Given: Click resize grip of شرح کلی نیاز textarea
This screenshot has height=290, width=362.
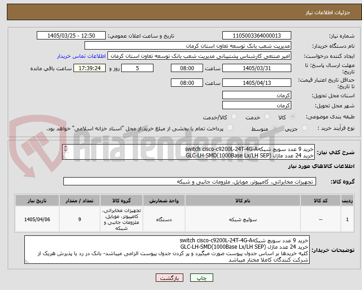Looking at the screenshot, I should 65,157.
